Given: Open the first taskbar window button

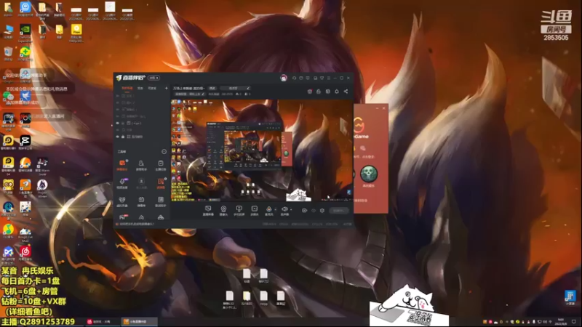Looking at the screenshot, I should [x=101, y=321].
